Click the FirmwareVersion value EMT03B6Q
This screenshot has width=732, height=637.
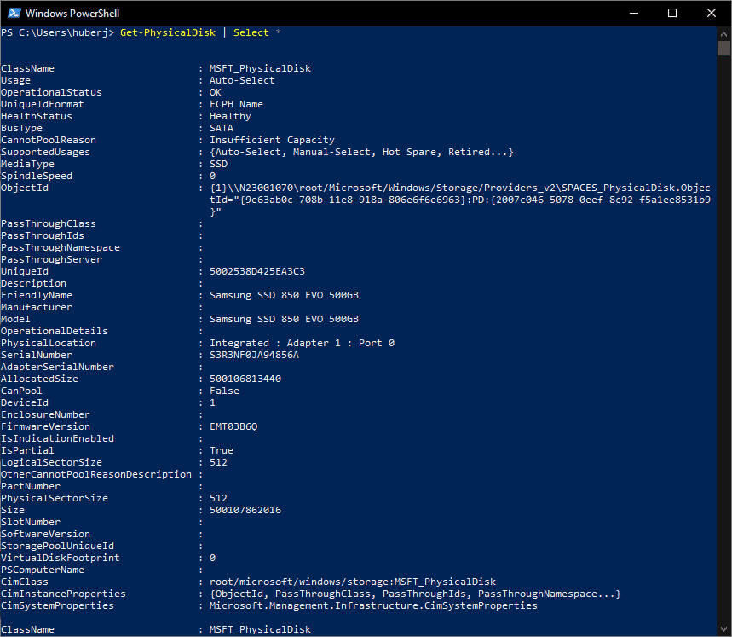click(233, 426)
